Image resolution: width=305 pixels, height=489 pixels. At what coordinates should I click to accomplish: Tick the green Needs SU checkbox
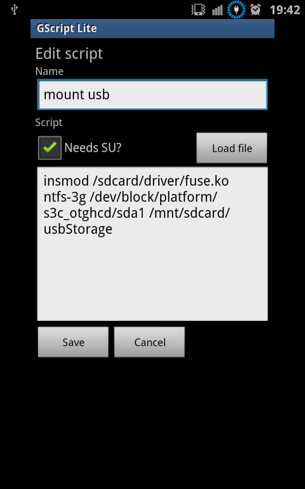[50, 148]
